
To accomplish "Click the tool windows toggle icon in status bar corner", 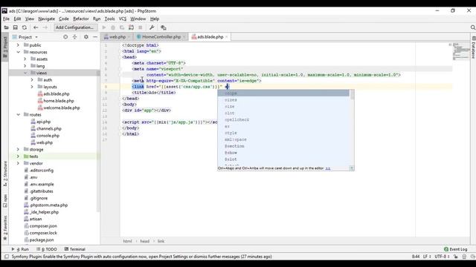I will tap(7, 257).
